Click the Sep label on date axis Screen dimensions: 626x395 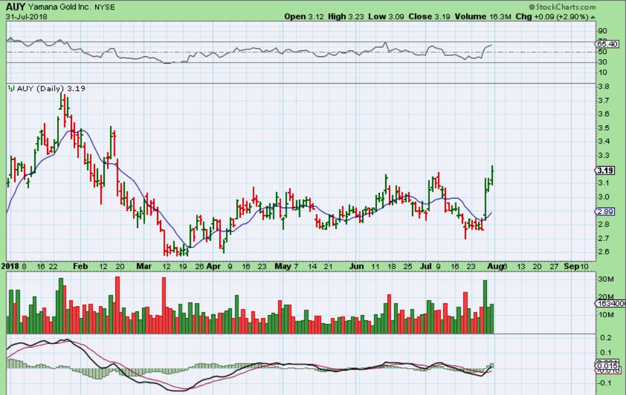[x=571, y=266]
